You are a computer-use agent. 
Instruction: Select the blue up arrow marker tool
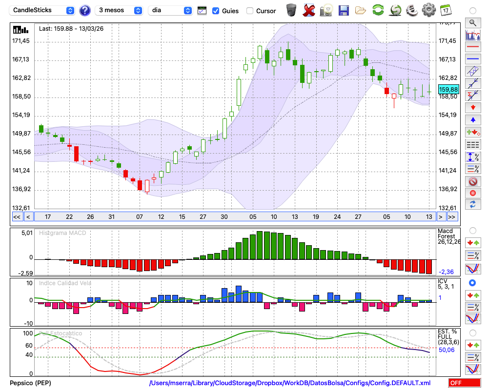(472, 120)
